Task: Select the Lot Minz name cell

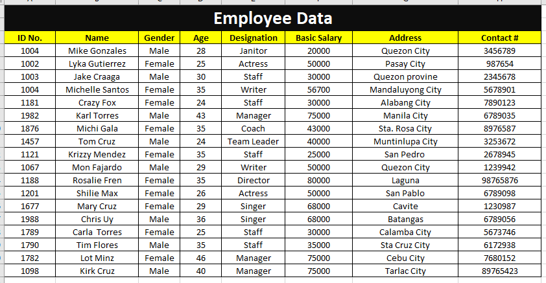Action: (x=97, y=258)
